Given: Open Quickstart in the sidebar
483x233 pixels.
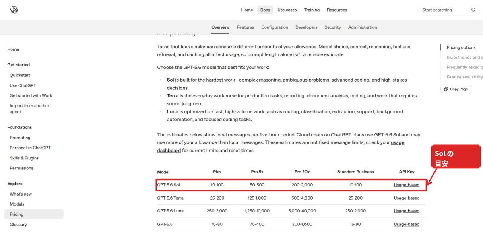Looking at the screenshot, I should tap(20, 75).
